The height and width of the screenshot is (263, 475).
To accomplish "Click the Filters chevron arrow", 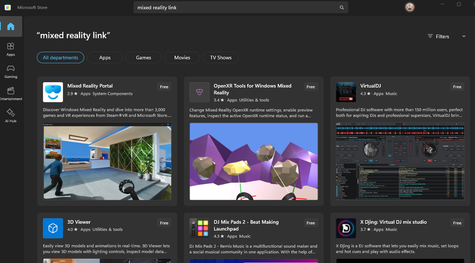I will pyautogui.click(x=464, y=36).
